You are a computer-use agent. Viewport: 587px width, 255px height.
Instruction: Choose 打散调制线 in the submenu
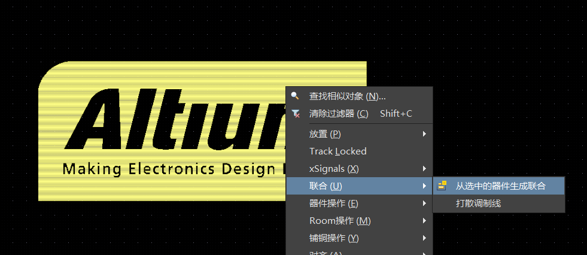point(498,204)
